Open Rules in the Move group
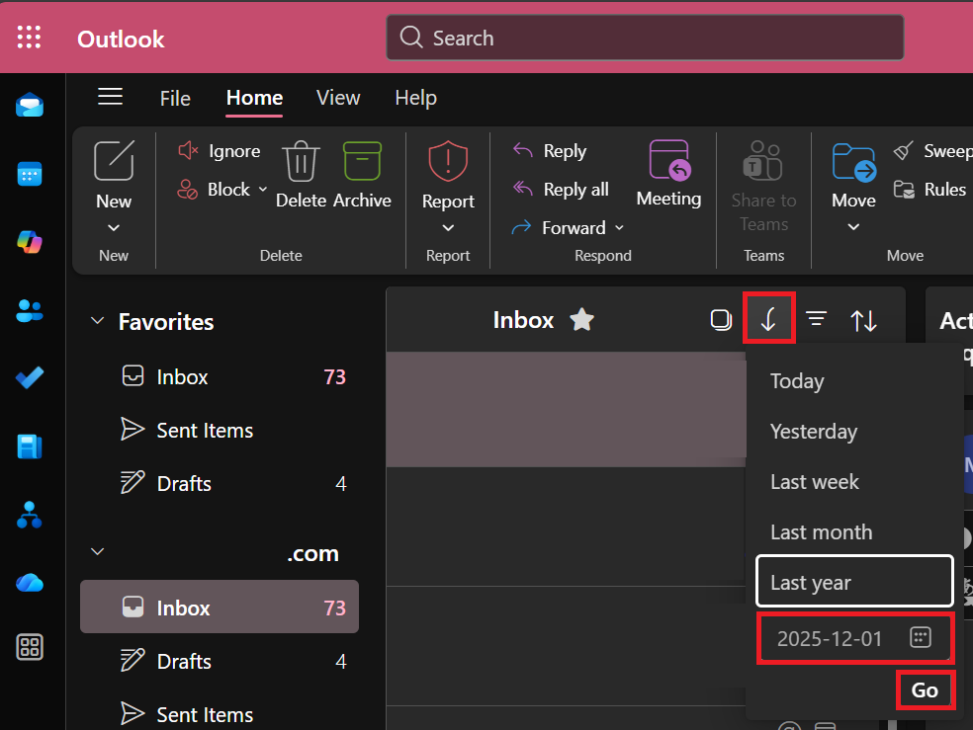 (929, 189)
